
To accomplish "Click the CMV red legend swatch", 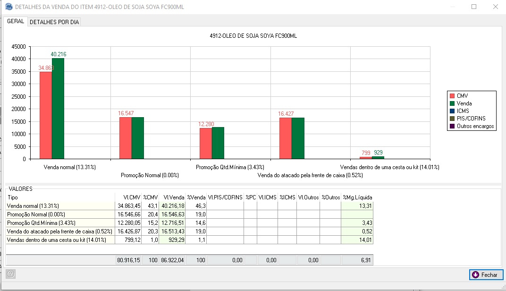I will (452, 96).
